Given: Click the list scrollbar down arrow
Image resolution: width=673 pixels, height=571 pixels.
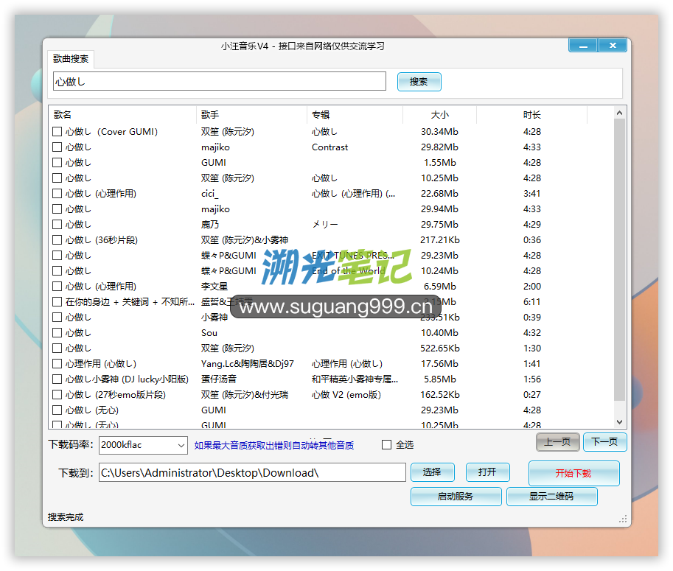Looking at the screenshot, I should pyautogui.click(x=619, y=422).
